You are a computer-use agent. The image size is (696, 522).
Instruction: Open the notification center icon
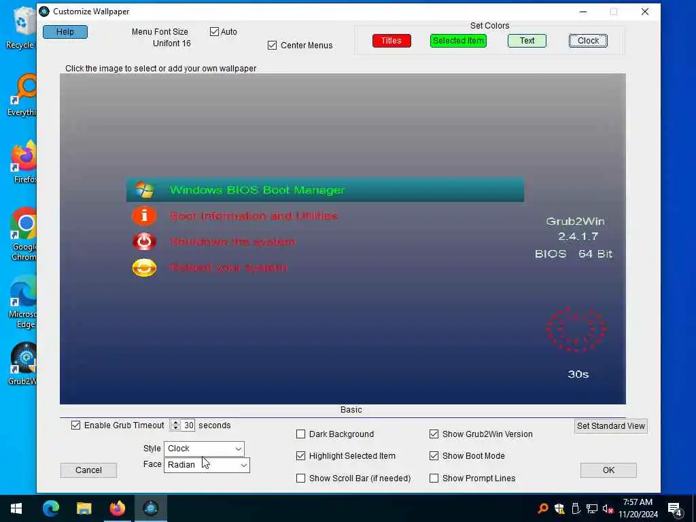point(674,509)
